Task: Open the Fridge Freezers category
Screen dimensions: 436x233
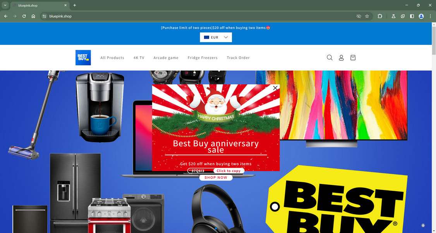Action: coord(203,58)
